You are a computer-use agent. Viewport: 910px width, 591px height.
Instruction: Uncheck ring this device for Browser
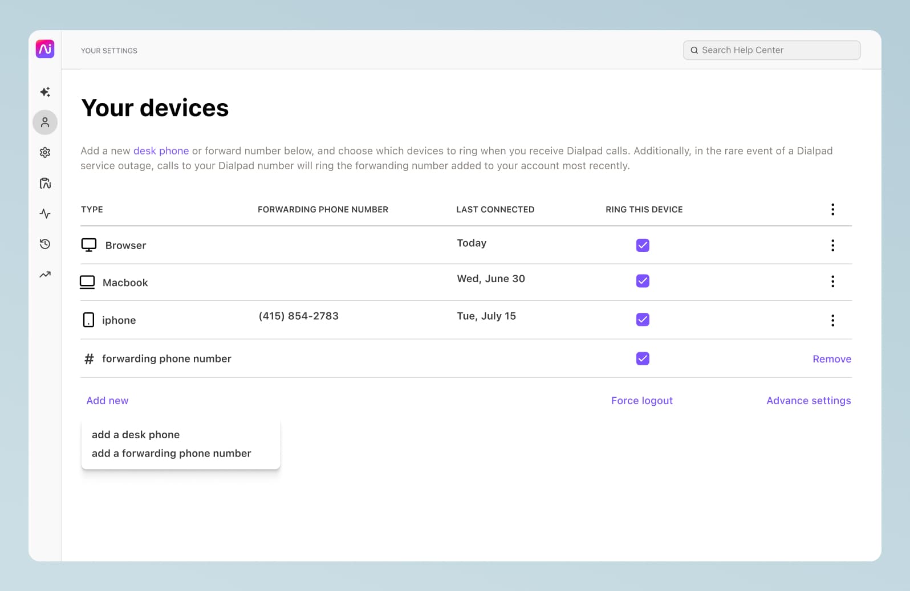pyautogui.click(x=643, y=245)
